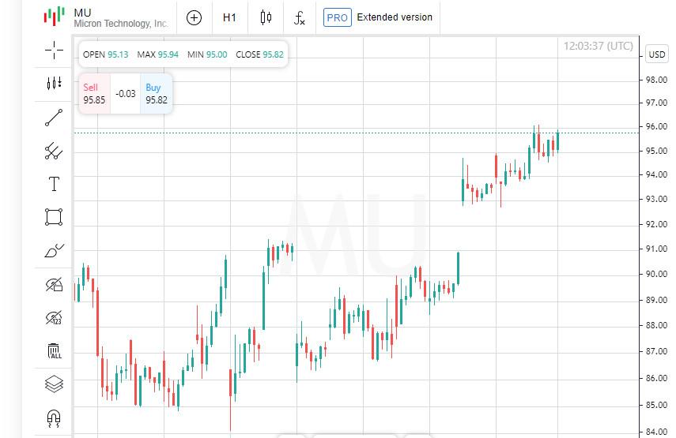
Task: Open the MU symbol selector
Action: 106,17
